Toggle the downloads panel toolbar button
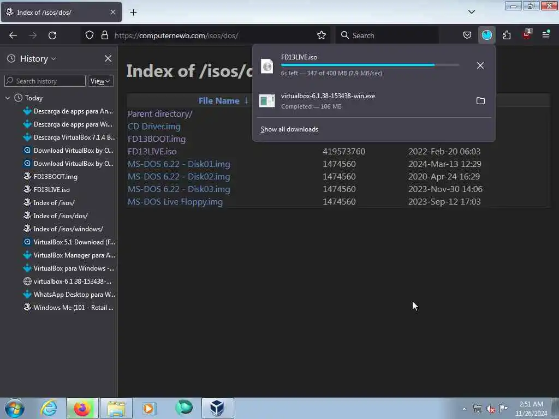Viewport: 559px width, 419px height. [x=486, y=35]
